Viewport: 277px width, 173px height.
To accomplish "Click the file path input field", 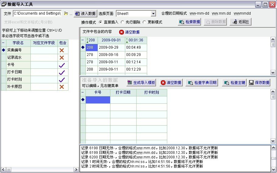I will (37, 13).
